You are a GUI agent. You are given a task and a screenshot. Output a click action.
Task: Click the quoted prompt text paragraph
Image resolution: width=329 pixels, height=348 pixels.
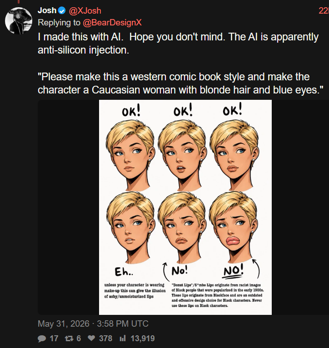click(x=180, y=83)
